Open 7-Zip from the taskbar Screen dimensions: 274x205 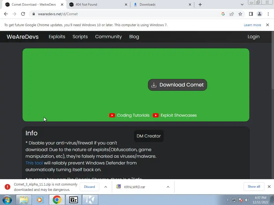[x=73, y=200]
